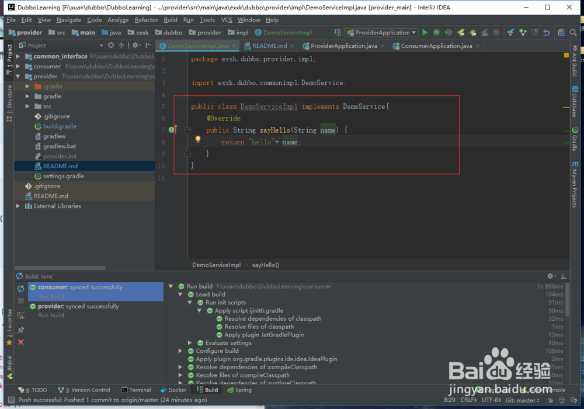Refresh Gradle sync in Build panel
Viewport: 584px width, 409px height.
(x=21, y=288)
